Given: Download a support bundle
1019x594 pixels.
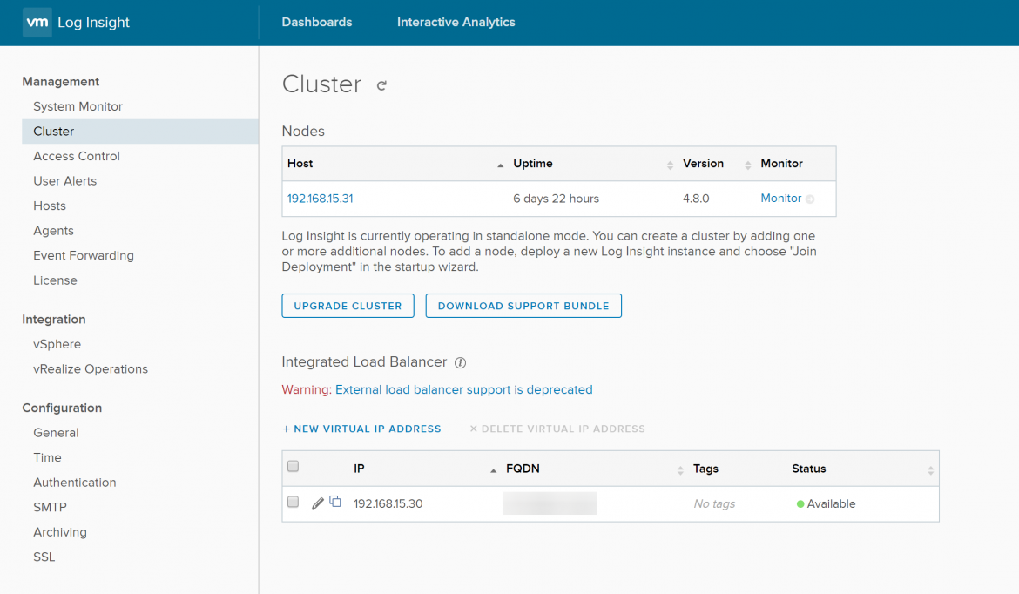Looking at the screenshot, I should click(523, 306).
